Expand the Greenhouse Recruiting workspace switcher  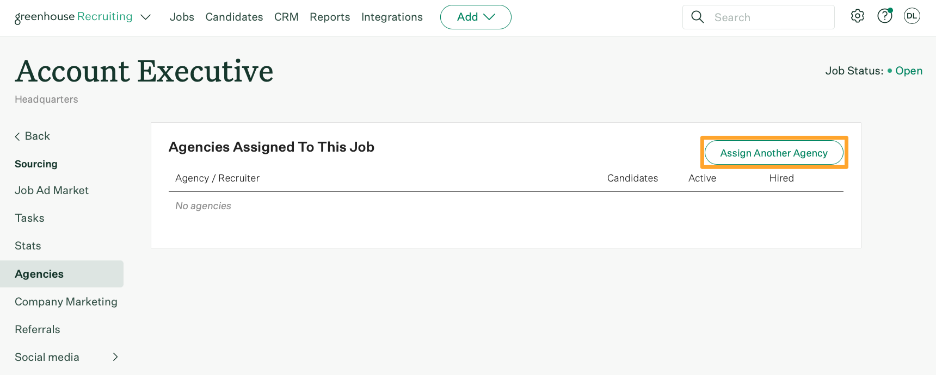[145, 17]
